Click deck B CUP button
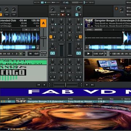Viewport: 131px width, 131px height. [101, 53]
